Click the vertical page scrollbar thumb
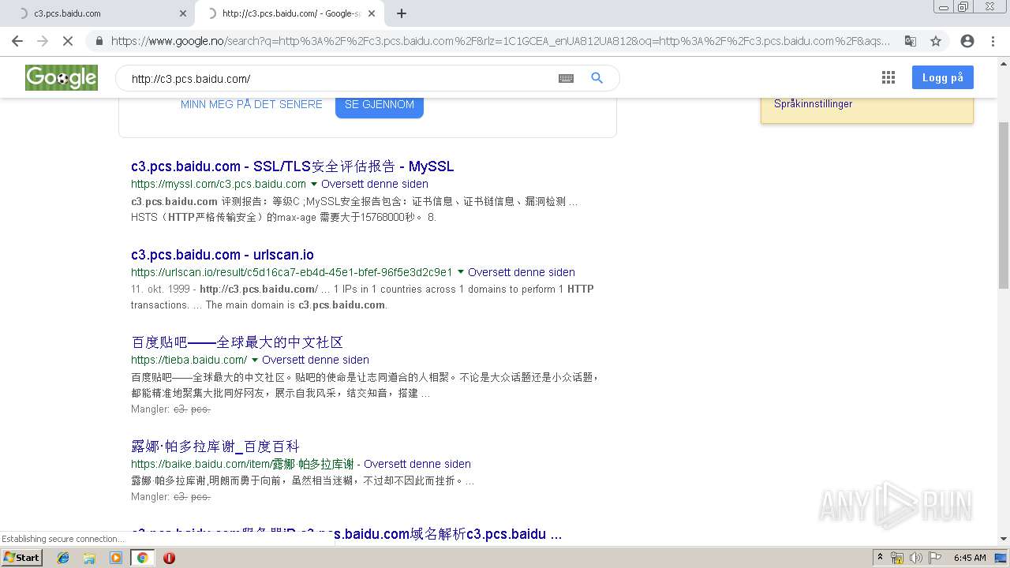Screen dimensions: 1010x568 tap(1004, 205)
